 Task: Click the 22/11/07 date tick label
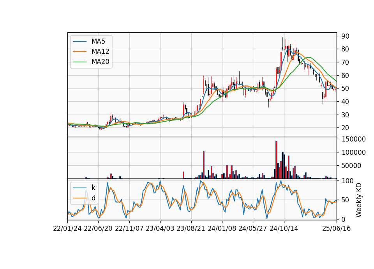pyautogui.click(x=129, y=228)
